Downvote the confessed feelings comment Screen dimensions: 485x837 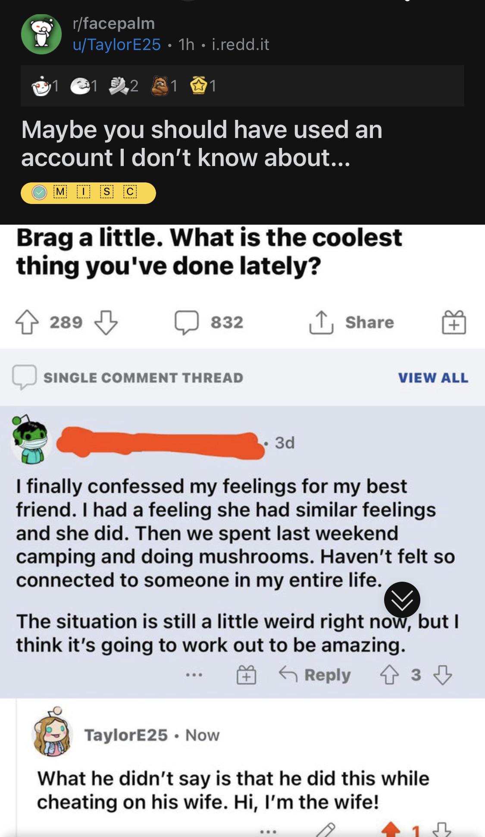443,675
